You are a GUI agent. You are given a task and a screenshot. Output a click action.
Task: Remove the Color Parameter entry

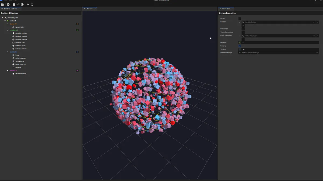tap(317, 36)
